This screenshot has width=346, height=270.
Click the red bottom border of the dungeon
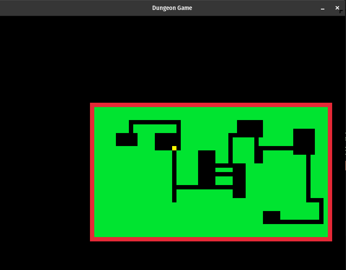211,239
